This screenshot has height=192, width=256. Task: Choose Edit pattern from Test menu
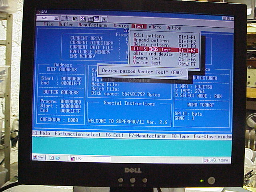coord(164,36)
